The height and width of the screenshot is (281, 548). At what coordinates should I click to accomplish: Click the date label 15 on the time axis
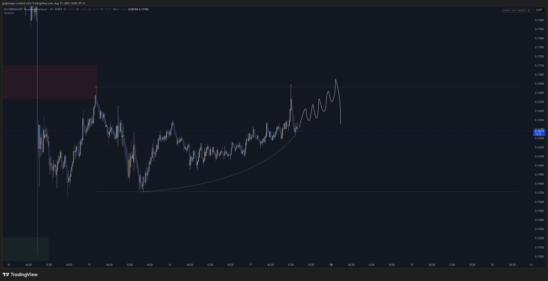pos(90,265)
